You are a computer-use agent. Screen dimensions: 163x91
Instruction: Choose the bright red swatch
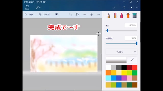[135, 67]
